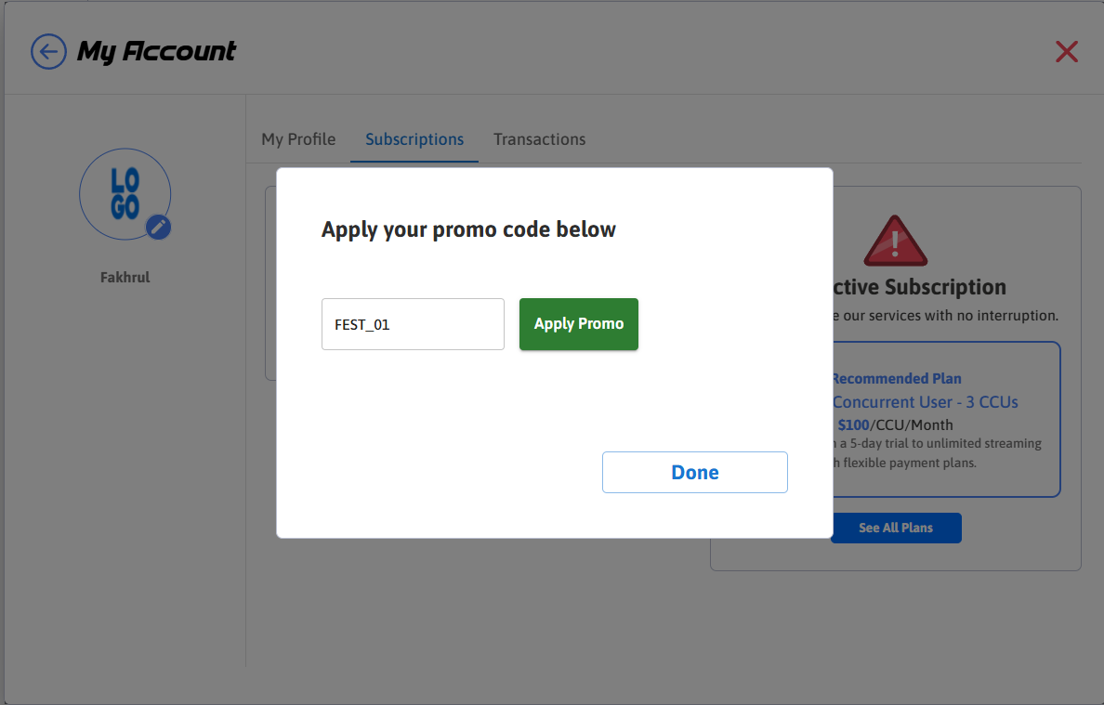Click the 'Apply your promo code below' heading
Image resolution: width=1104 pixels, height=705 pixels.
468,229
